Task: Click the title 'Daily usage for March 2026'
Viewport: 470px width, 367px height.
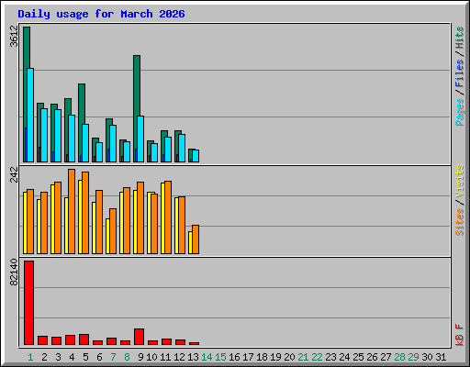Action: (101, 15)
